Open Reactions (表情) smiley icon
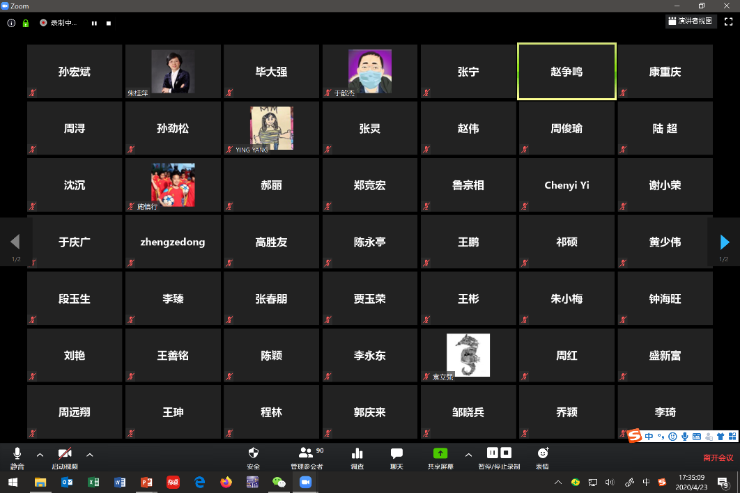This screenshot has width=740, height=493. tap(542, 454)
